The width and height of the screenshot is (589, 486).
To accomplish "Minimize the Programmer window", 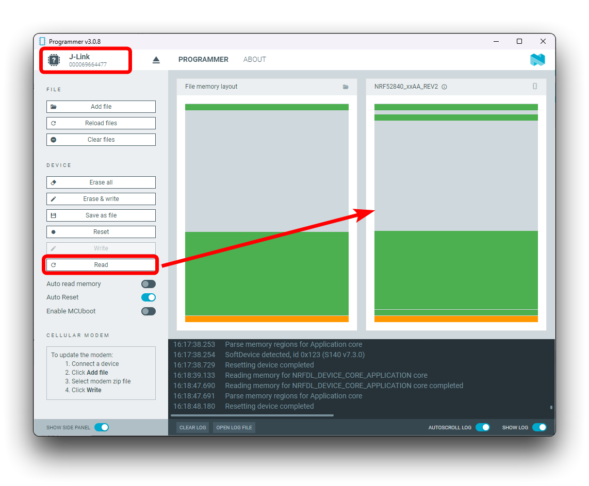I will (496, 41).
